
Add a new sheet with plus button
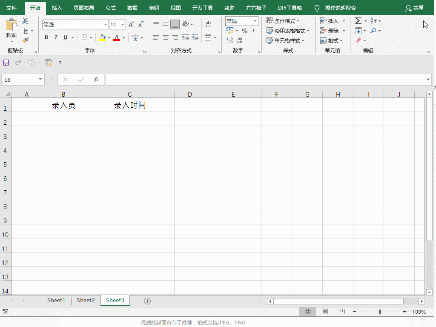147,301
